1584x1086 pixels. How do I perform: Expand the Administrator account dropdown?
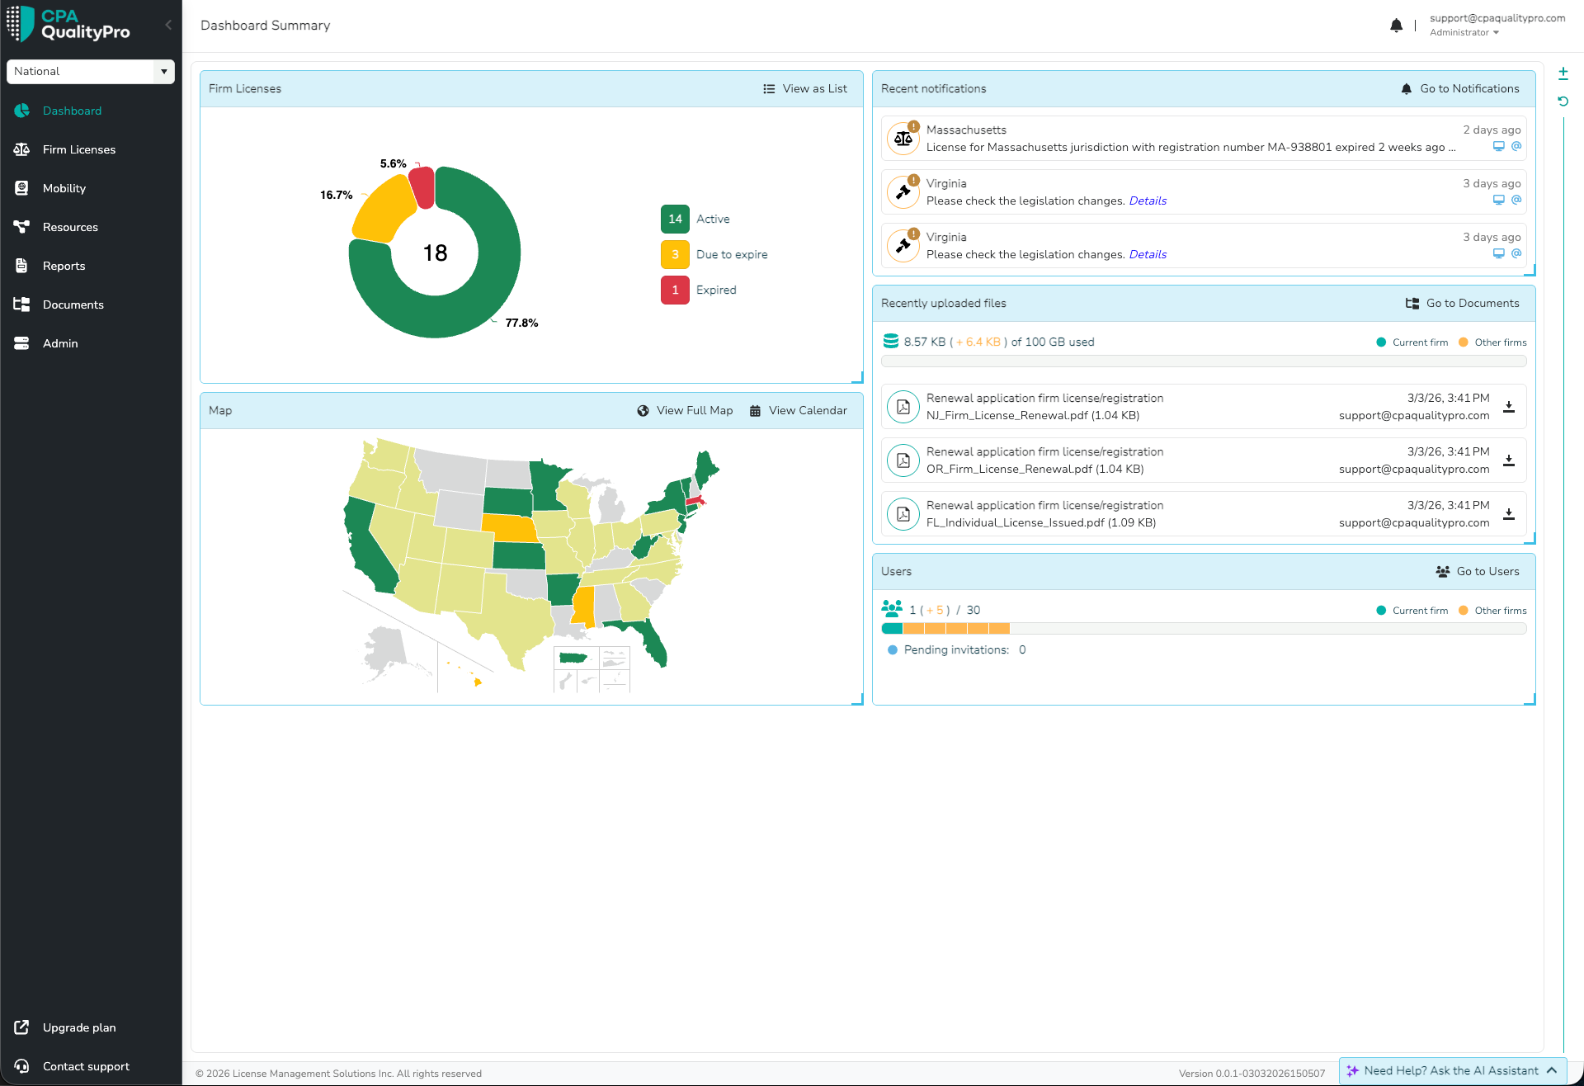point(1464,33)
